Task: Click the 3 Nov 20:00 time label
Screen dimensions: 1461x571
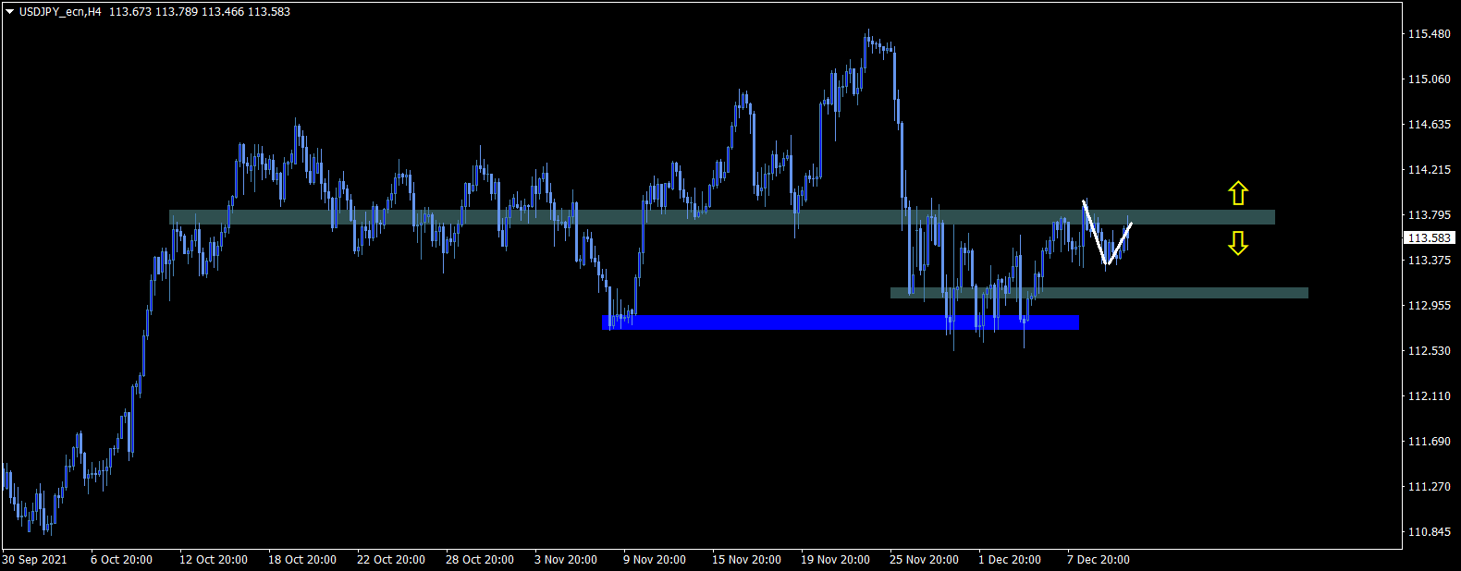Action: (x=566, y=560)
